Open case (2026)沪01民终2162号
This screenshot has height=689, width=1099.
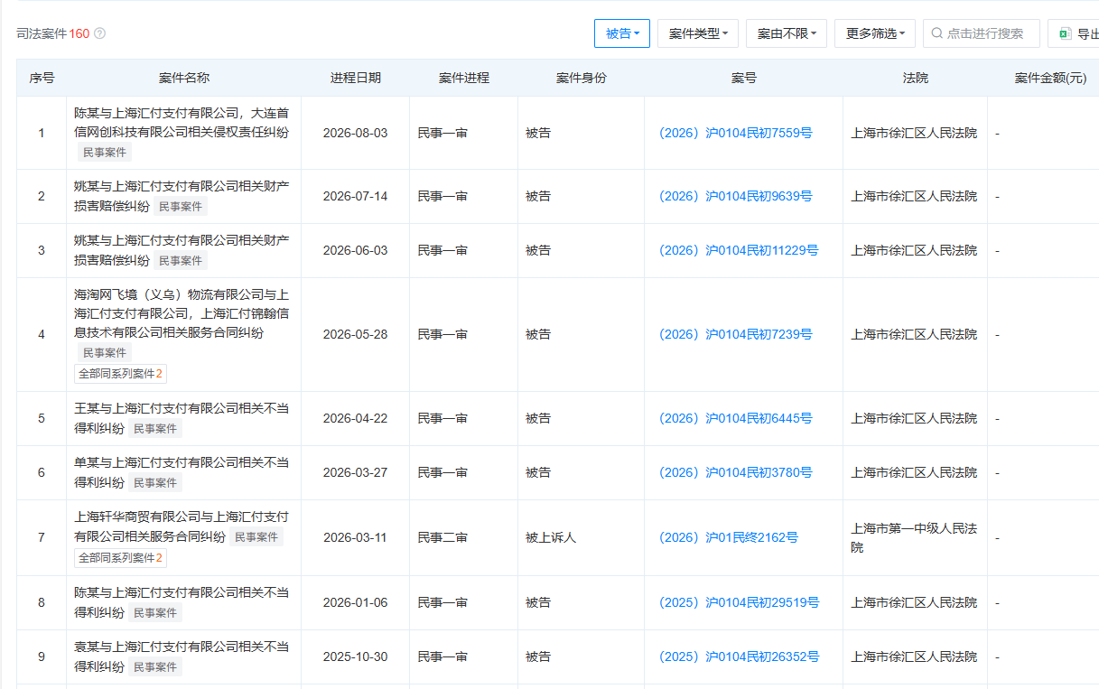pyautogui.click(x=728, y=537)
